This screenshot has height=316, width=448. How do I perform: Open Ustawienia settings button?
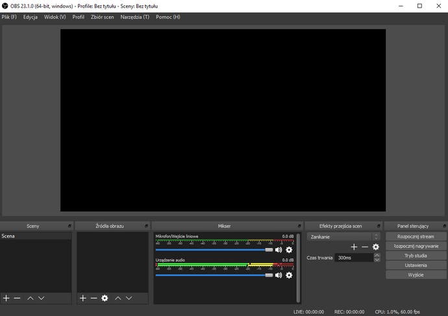click(x=416, y=265)
